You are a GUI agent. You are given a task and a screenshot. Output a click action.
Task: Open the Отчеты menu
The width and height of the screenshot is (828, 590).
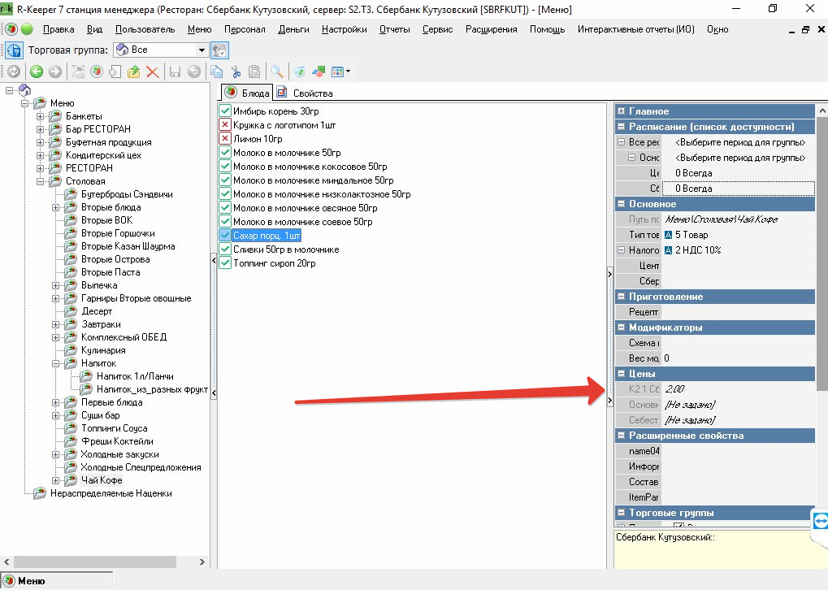point(394,29)
